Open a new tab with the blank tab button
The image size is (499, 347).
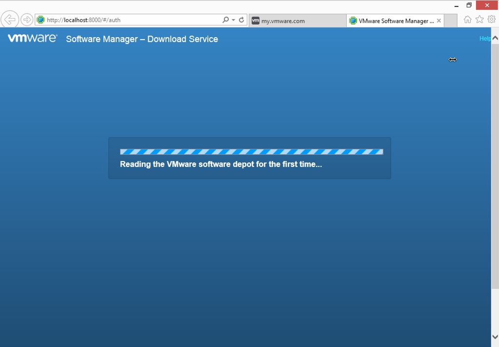[x=451, y=20]
